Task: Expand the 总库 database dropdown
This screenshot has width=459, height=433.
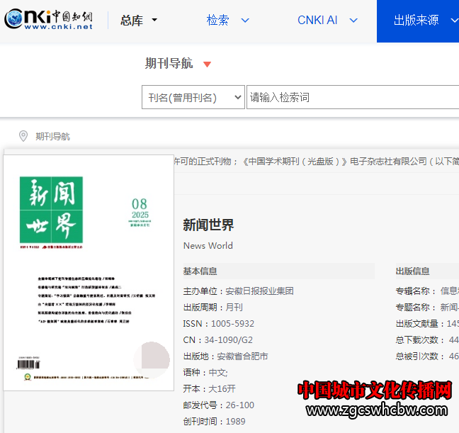Action: coord(139,21)
